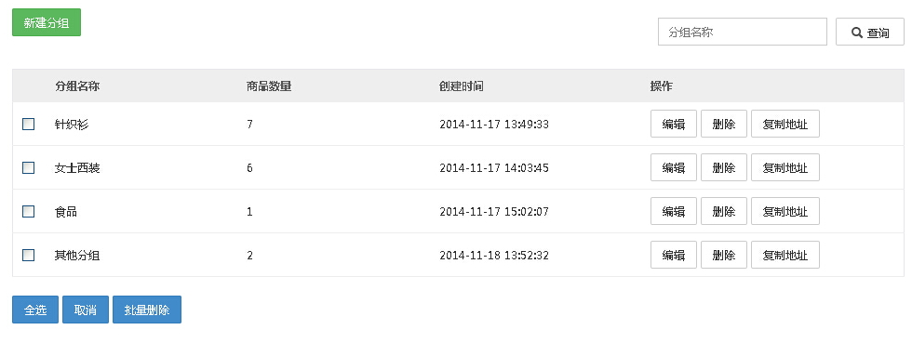Cancel selection with 取消 button
This screenshot has height=343, width=912.
[x=86, y=310]
